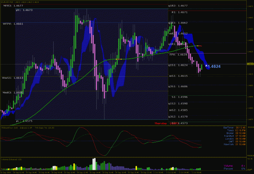Select the WFPV: 1.4661 level label

(13, 24)
